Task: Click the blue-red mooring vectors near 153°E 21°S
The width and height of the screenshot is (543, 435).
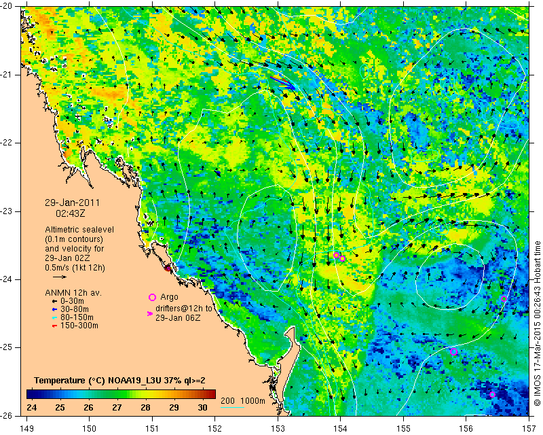Action: [x=282, y=82]
